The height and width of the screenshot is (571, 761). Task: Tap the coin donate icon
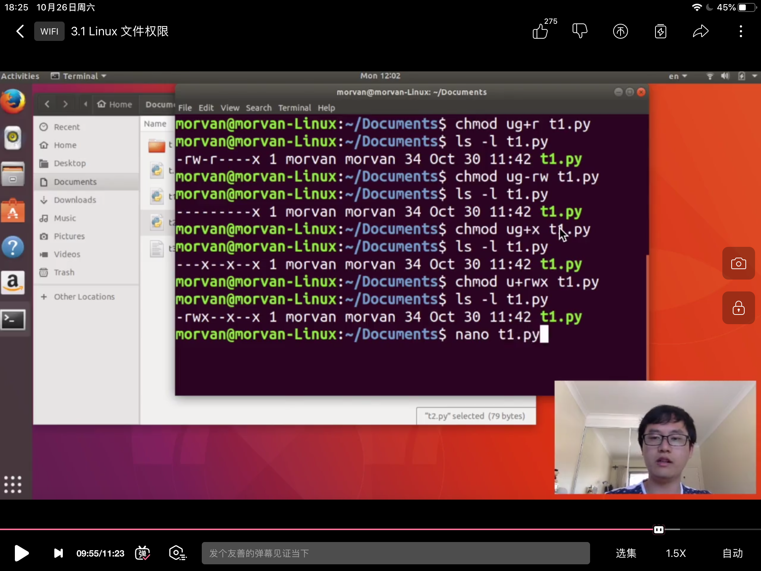point(620,31)
